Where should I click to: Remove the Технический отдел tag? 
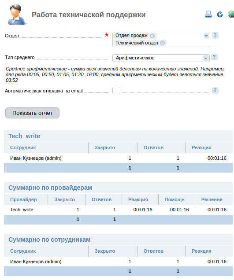[x=162, y=43]
